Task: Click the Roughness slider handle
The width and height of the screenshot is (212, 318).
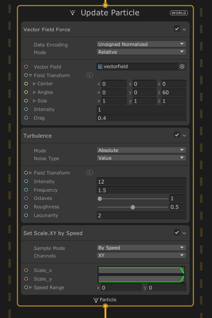Action: (x=133, y=207)
